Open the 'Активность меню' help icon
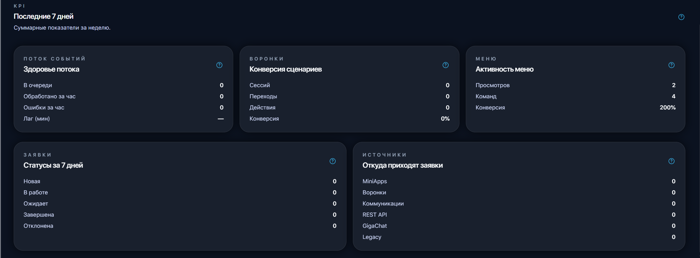 pos(671,65)
